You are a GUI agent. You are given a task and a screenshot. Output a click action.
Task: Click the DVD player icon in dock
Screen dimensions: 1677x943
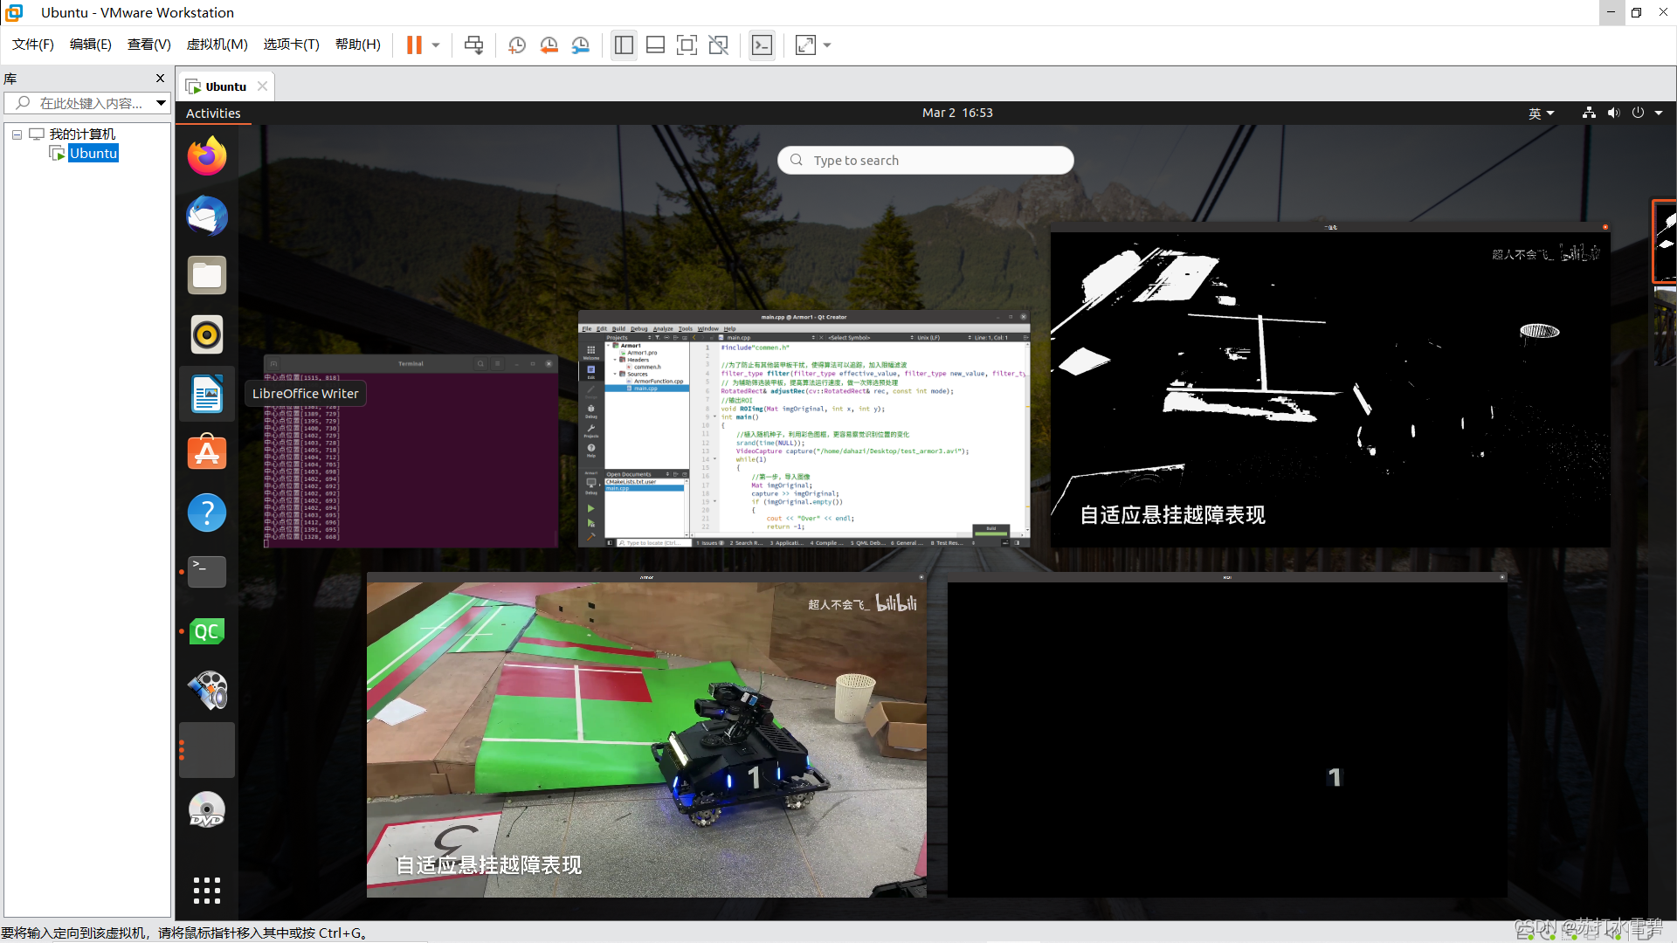207,809
